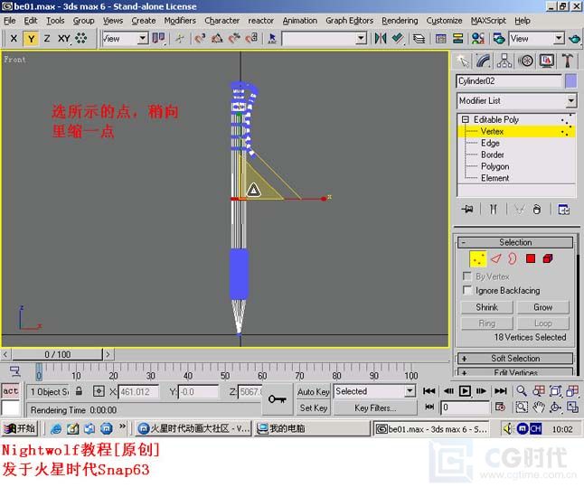This screenshot has height=487, width=584.
Task: Click the Quick Render teapot icon
Action: pyautogui.click(x=575, y=38)
